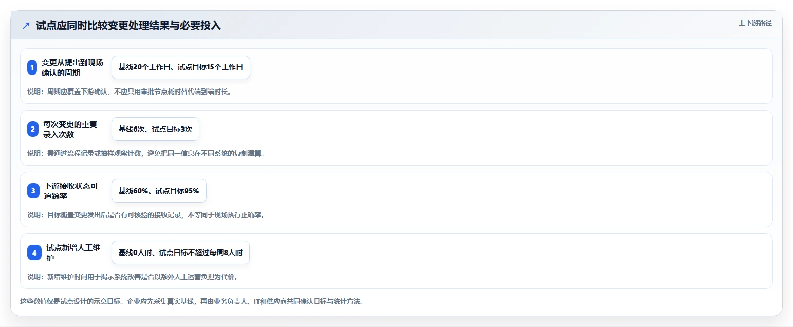Click the note starting with 新增维护时间用于揭示
This screenshot has width=793, height=327.
tap(133, 277)
